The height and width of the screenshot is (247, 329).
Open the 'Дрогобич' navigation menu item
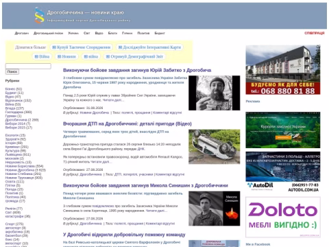(x=22, y=33)
